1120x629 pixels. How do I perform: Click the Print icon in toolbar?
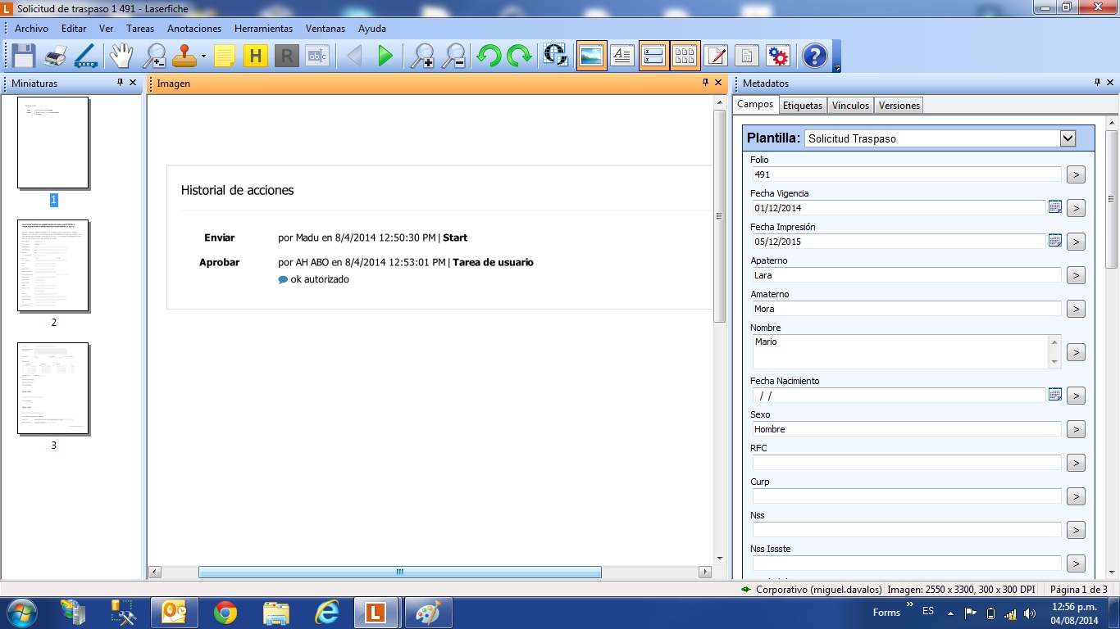pyautogui.click(x=55, y=56)
